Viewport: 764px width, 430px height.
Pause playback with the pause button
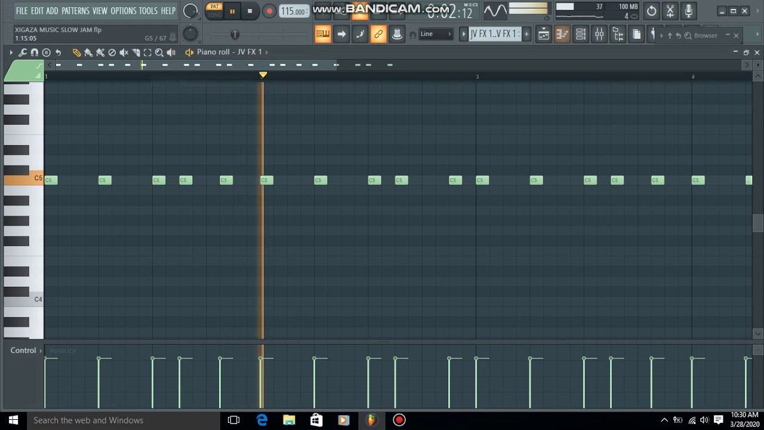[232, 11]
